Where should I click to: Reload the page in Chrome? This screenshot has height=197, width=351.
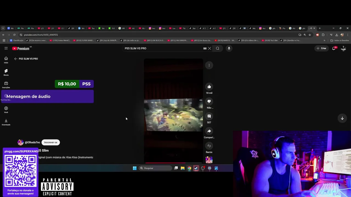click(x=14, y=35)
